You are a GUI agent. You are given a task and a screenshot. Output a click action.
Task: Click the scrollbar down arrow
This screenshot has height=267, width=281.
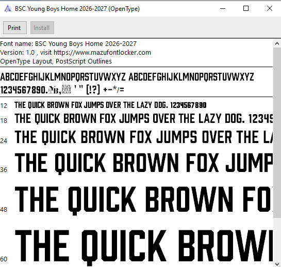277,263
